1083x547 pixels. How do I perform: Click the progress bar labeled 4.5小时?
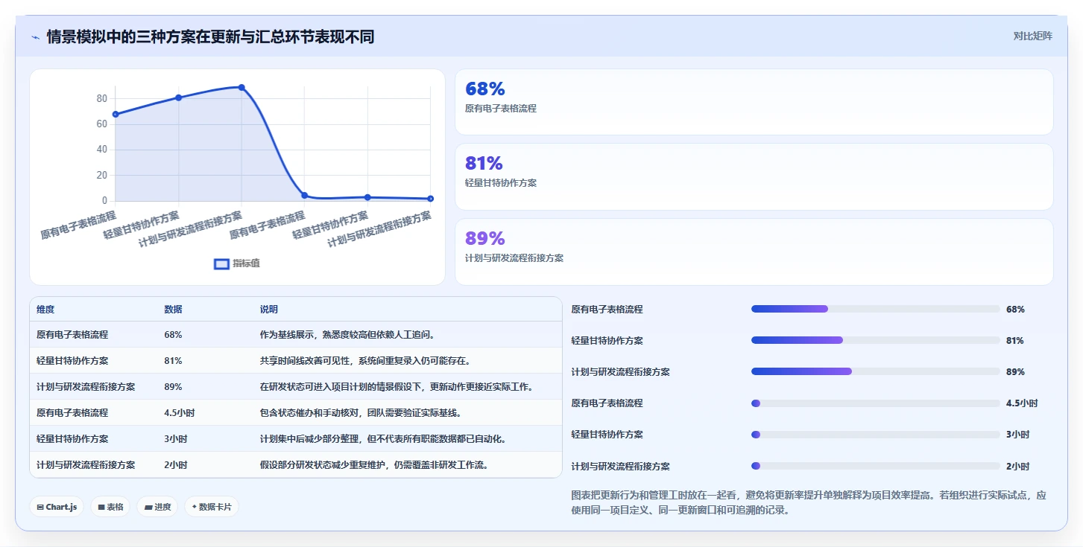point(876,403)
